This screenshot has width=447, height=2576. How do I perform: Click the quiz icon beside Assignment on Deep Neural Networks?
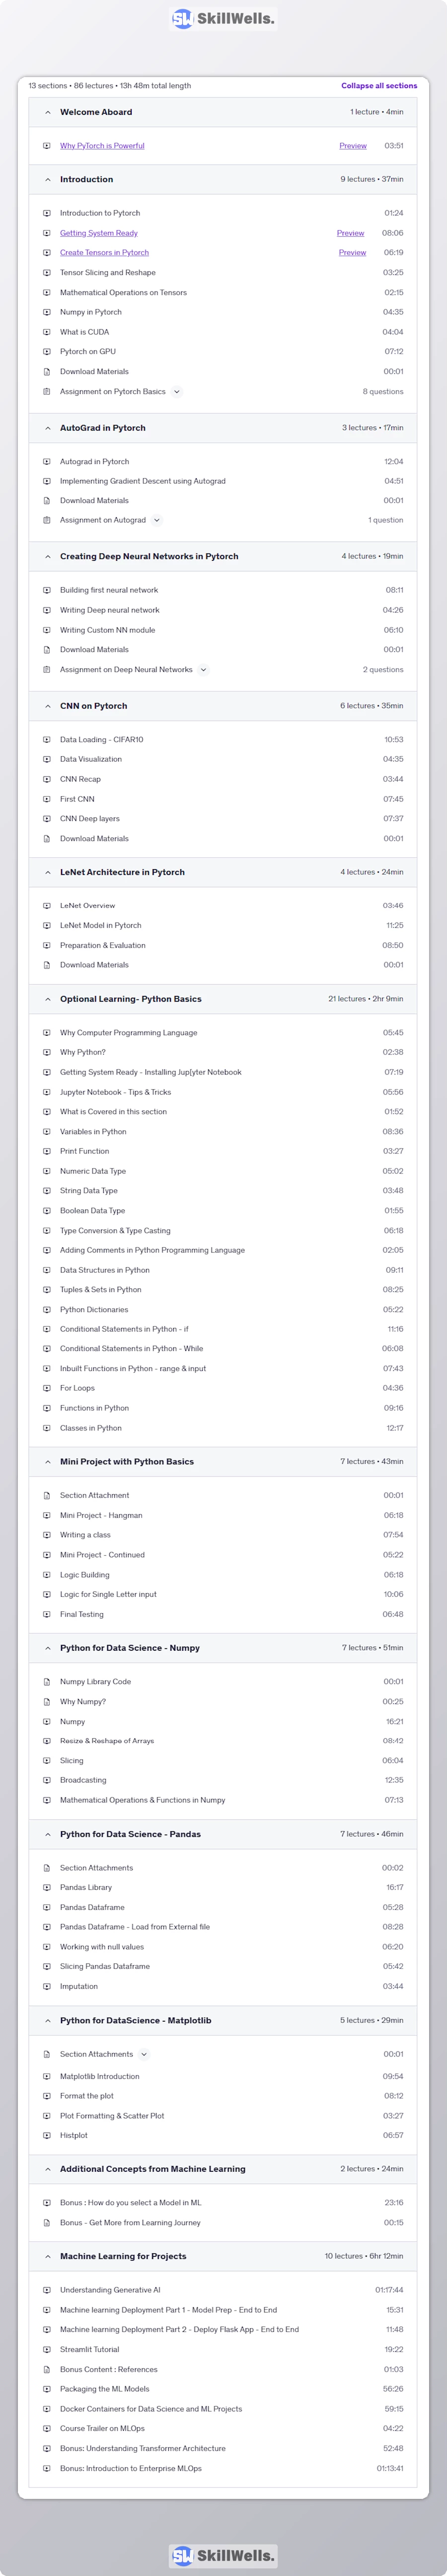47,670
